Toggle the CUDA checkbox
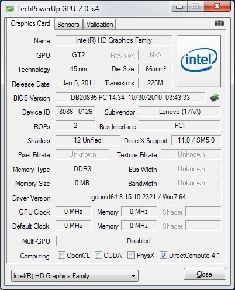Screen dimensions: 235x290 point(98,255)
